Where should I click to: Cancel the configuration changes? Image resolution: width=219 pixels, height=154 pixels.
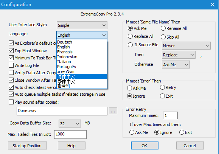point(190,146)
